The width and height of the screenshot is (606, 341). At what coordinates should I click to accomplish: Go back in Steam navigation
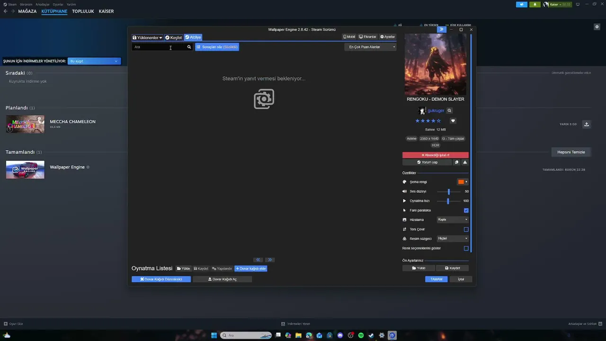pyautogui.click(x=6, y=11)
